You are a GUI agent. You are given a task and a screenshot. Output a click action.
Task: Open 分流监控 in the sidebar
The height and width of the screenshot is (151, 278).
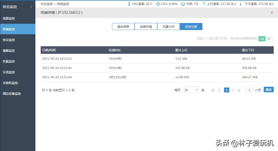point(18,72)
